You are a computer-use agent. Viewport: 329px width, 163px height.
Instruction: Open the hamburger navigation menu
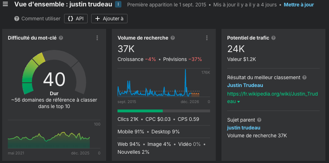point(5,5)
